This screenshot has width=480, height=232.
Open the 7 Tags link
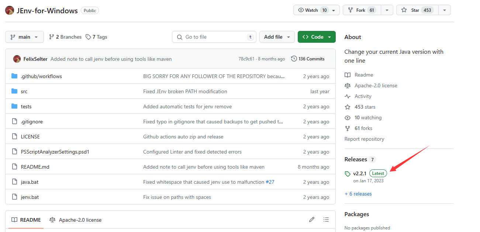(x=96, y=37)
